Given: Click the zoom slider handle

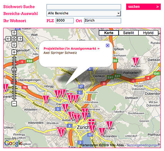Looking at the screenshot, I should pyautogui.click(x=14, y=69).
